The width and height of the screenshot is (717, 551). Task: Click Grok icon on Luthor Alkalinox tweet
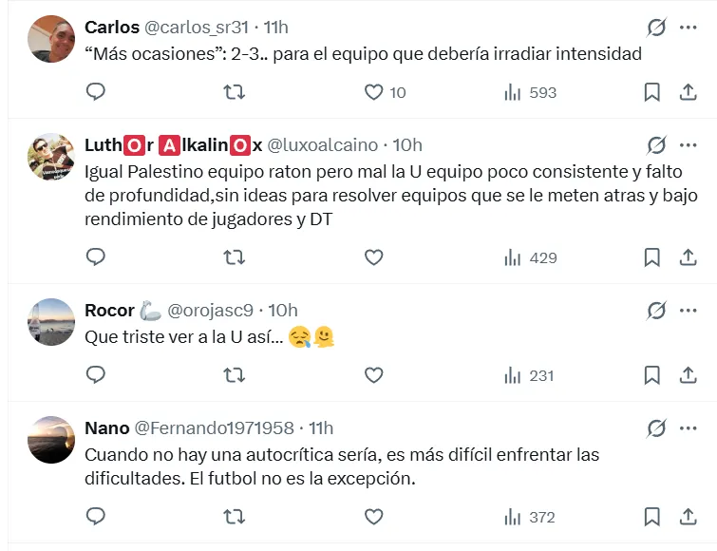point(655,145)
